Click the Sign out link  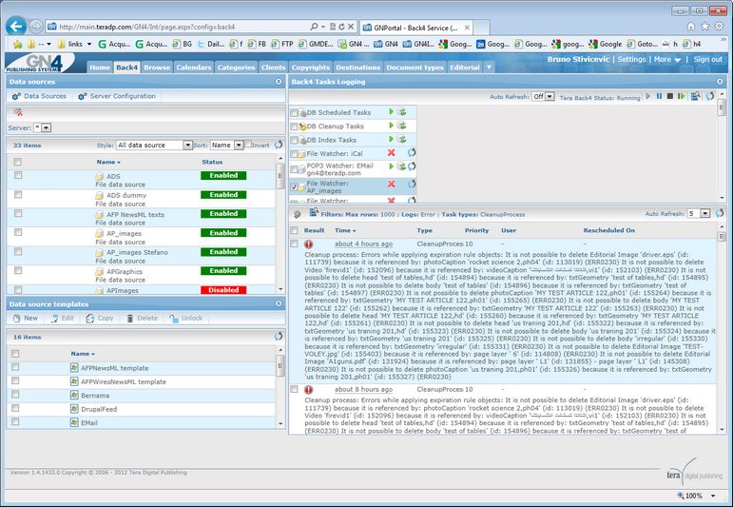[707, 59]
